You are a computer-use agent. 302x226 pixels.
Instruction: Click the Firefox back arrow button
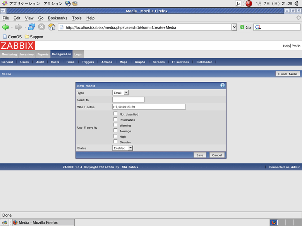pyautogui.click(x=5, y=27)
